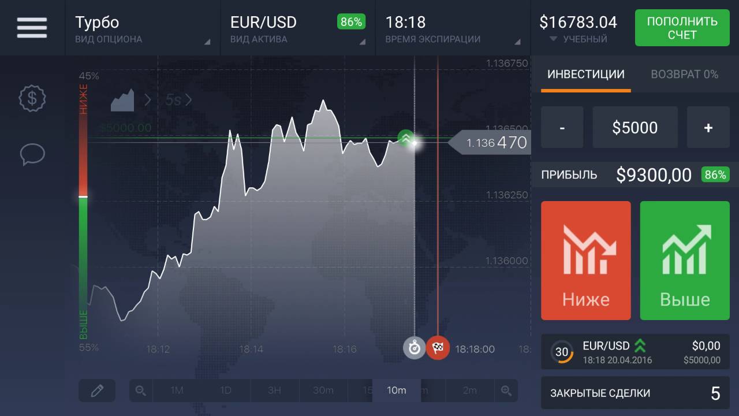This screenshot has width=739, height=416.
Task: Open the chat speech bubble icon
Action: pyautogui.click(x=32, y=154)
